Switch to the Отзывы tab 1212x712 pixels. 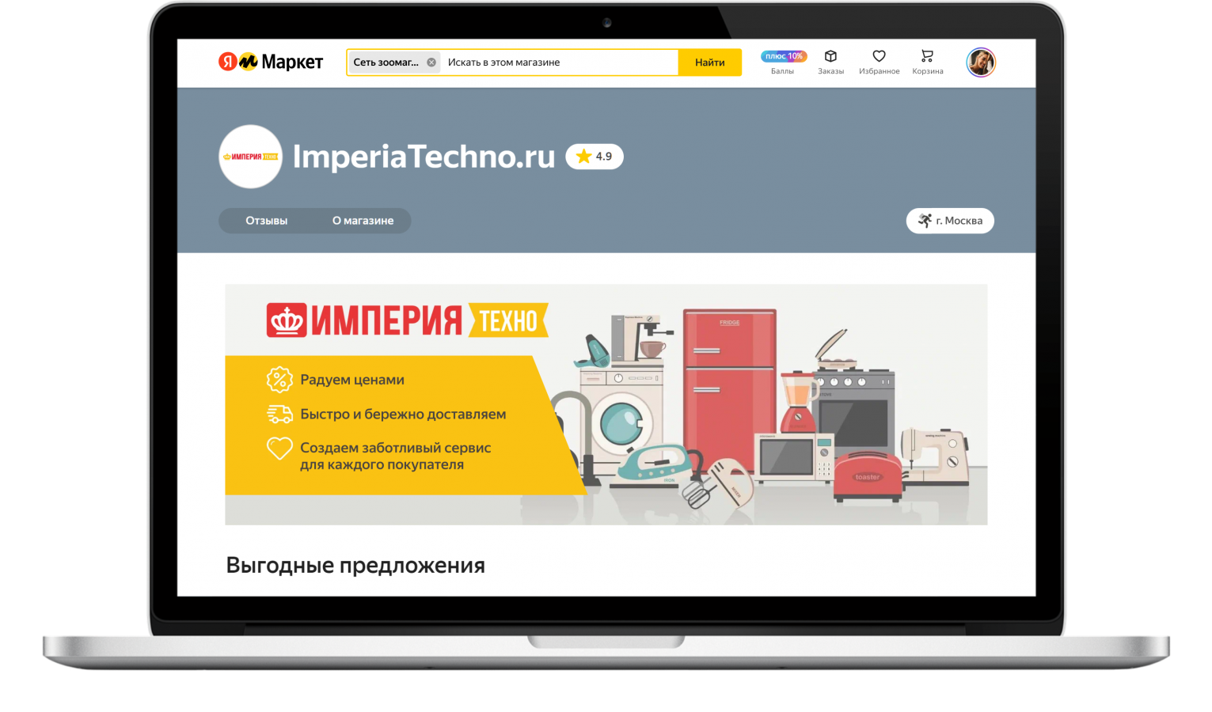266,221
